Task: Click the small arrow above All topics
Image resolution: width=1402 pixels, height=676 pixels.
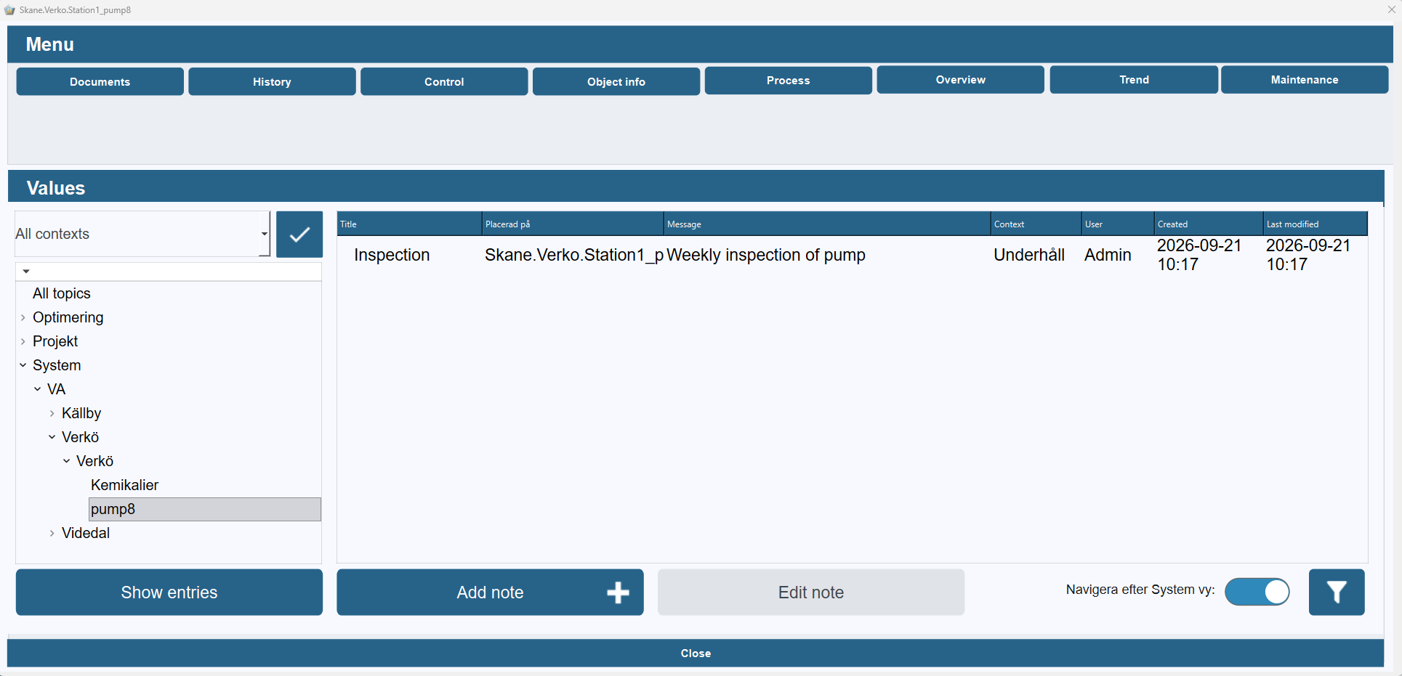Action: click(26, 272)
